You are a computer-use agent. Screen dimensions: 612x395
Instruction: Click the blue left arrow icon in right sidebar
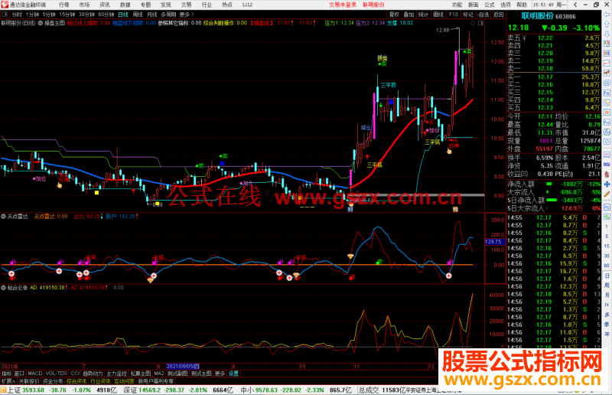coord(607,15)
